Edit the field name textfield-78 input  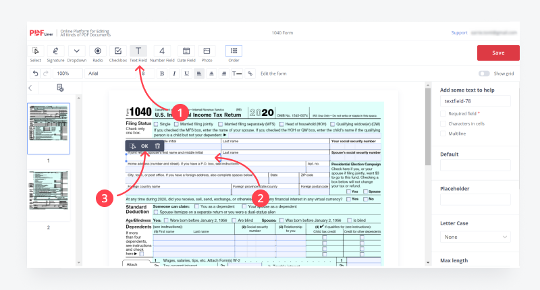click(x=475, y=101)
